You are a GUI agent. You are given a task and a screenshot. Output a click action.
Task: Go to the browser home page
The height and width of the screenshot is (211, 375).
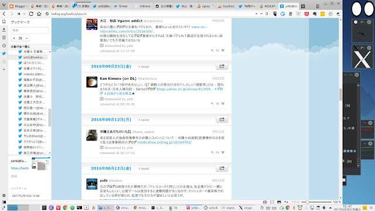click(x=39, y=14)
